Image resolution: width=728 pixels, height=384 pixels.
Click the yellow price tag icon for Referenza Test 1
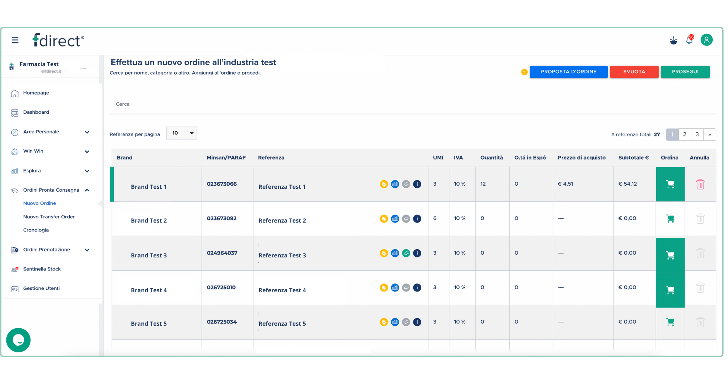click(384, 184)
